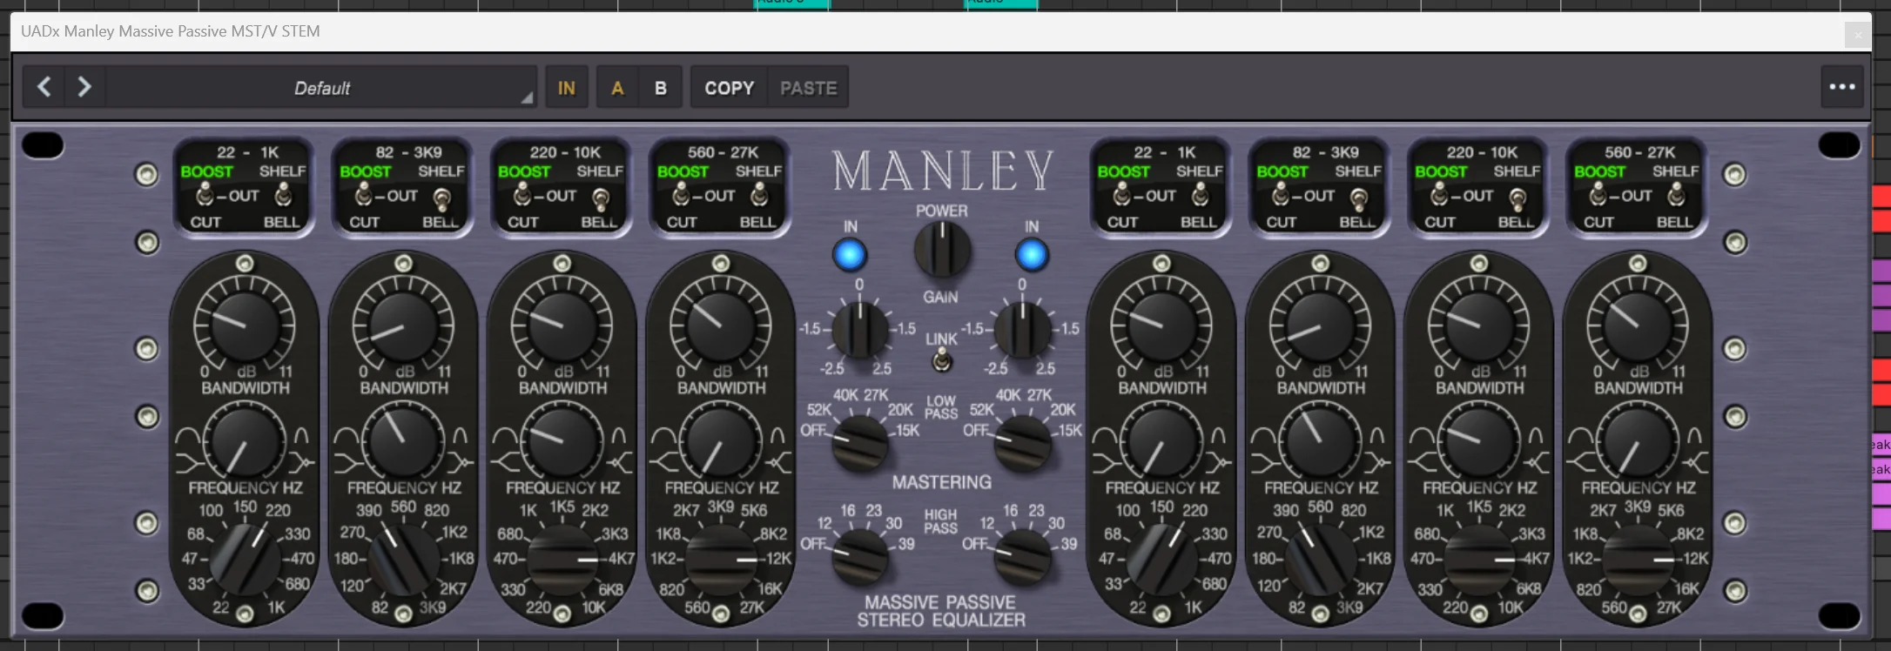This screenshot has height=651, width=1891.
Task: Turn the POWER switch knob
Action: click(942, 248)
